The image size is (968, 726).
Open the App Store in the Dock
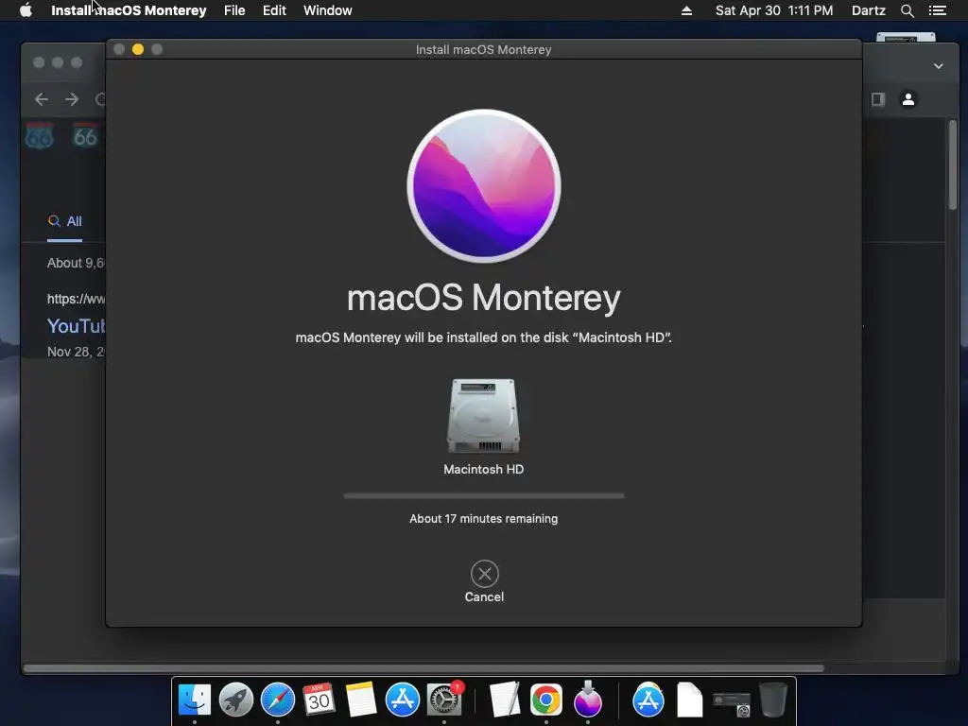(x=403, y=700)
